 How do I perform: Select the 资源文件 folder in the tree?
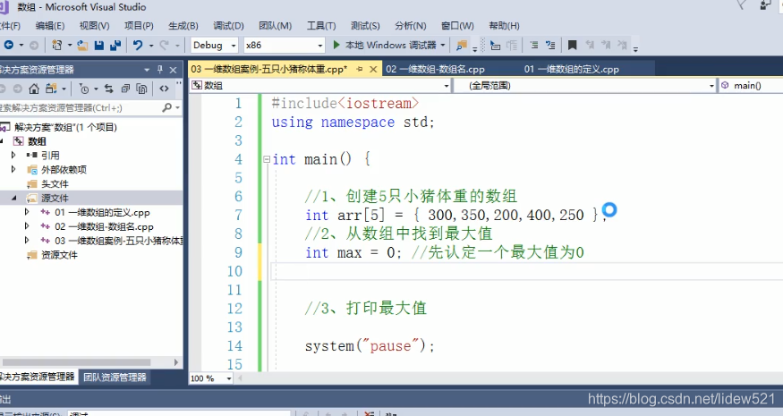[x=59, y=255]
